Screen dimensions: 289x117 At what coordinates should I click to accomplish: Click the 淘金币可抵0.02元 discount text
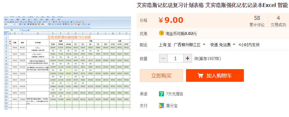(181, 34)
